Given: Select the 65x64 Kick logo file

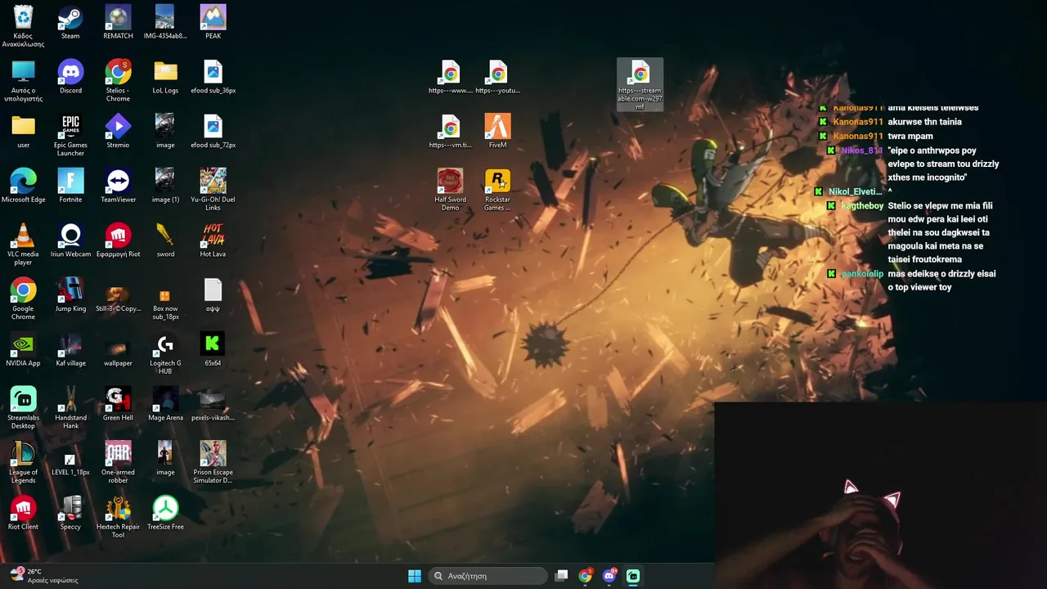Looking at the screenshot, I should pos(213,349).
